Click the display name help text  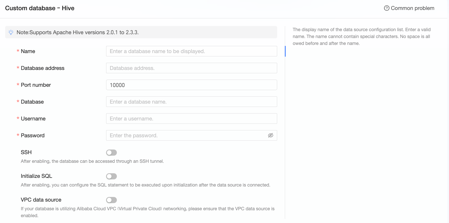(x=361, y=36)
